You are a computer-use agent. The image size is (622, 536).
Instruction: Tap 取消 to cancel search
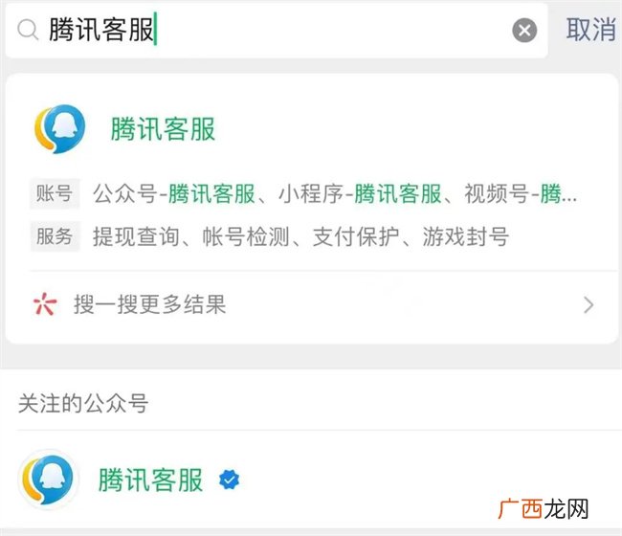(x=590, y=30)
